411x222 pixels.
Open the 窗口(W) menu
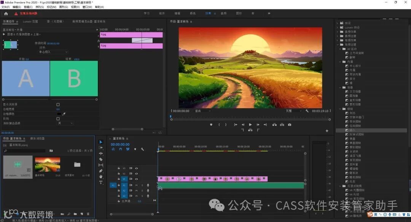click(x=87, y=7)
